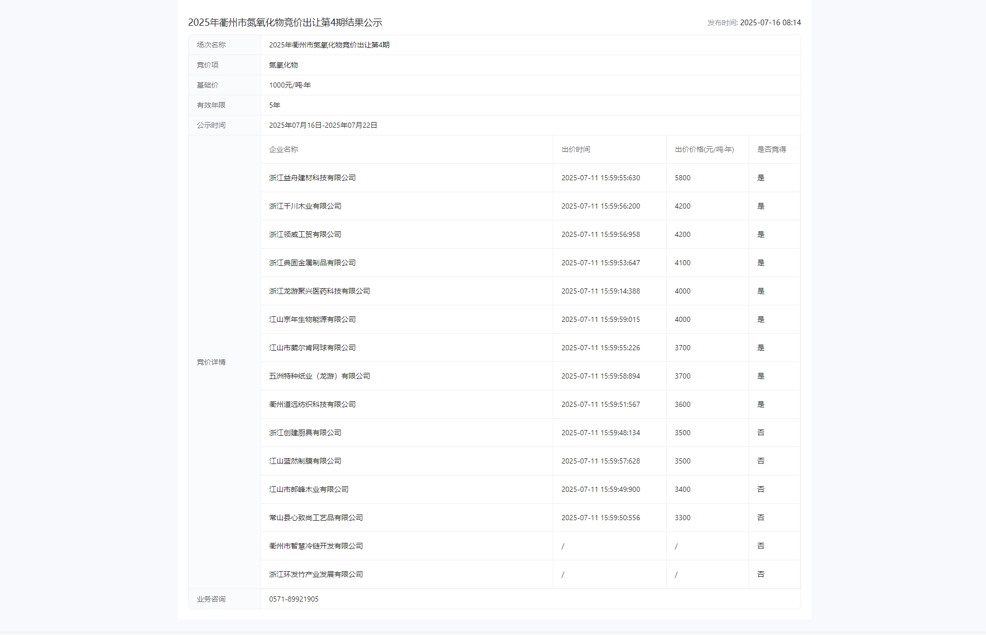Click the phone number 0571-89921905
This screenshot has height=635, width=986.
coord(294,599)
